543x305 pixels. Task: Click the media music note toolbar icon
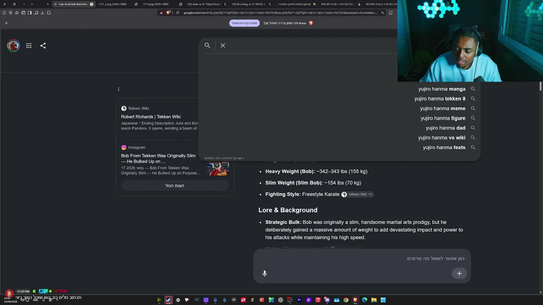tap(36, 13)
